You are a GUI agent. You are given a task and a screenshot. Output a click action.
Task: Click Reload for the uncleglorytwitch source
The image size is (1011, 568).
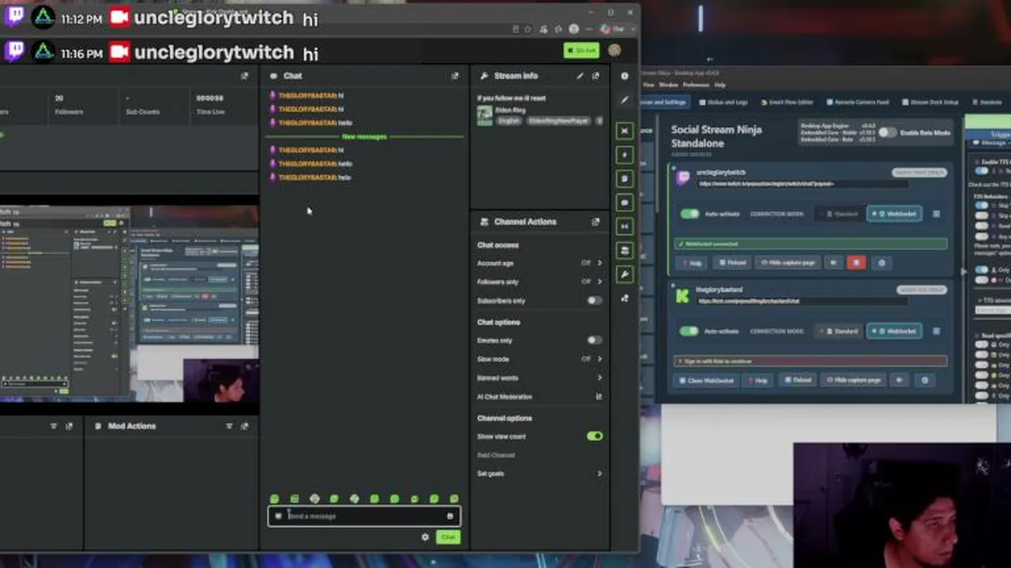[x=732, y=263]
